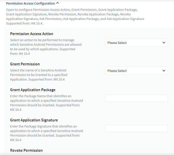The height and width of the screenshot is (155, 174).
Task: Click the Grant Permission dropdown arrow icon
Action: 164,71
